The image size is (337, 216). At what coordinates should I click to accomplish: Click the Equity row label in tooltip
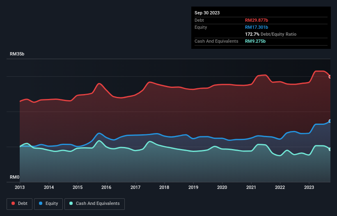201,27
